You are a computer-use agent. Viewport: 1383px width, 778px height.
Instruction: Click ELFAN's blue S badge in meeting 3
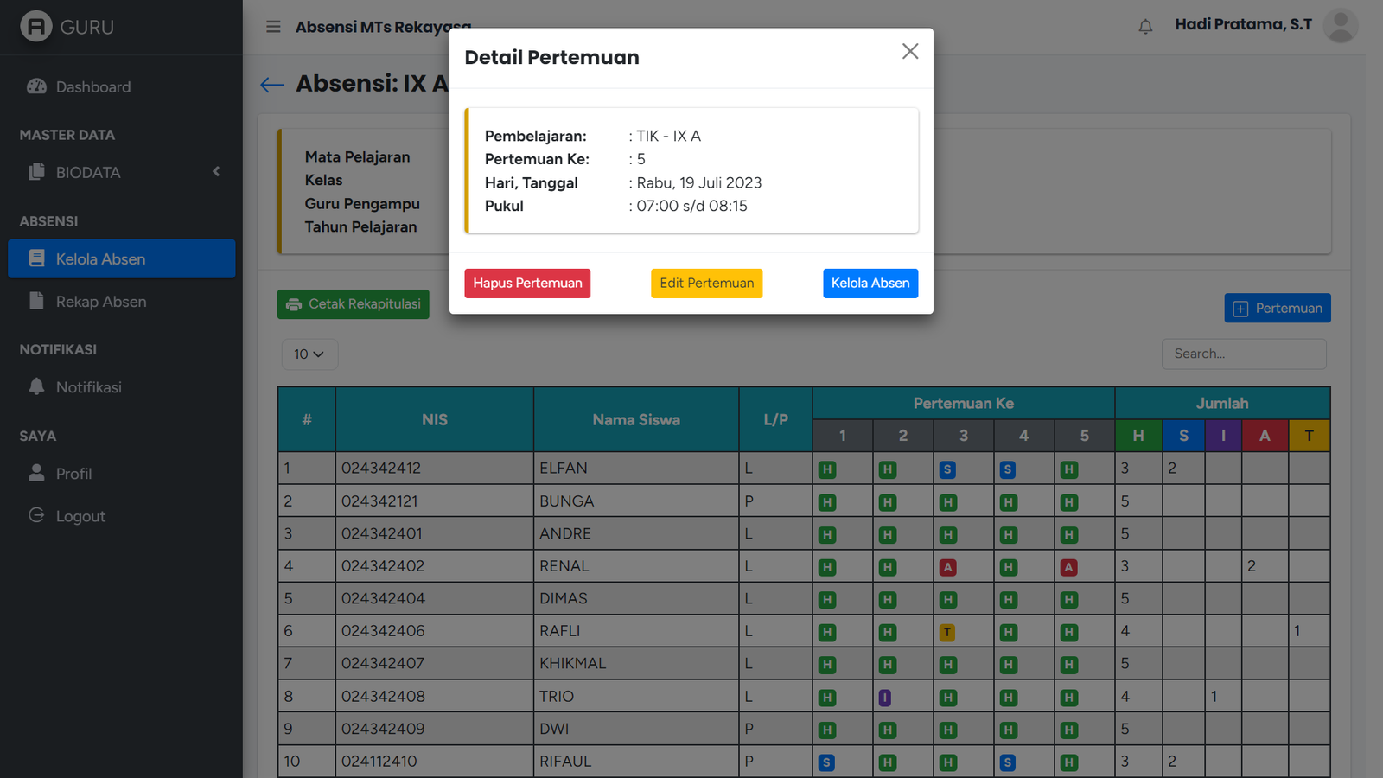click(x=947, y=469)
